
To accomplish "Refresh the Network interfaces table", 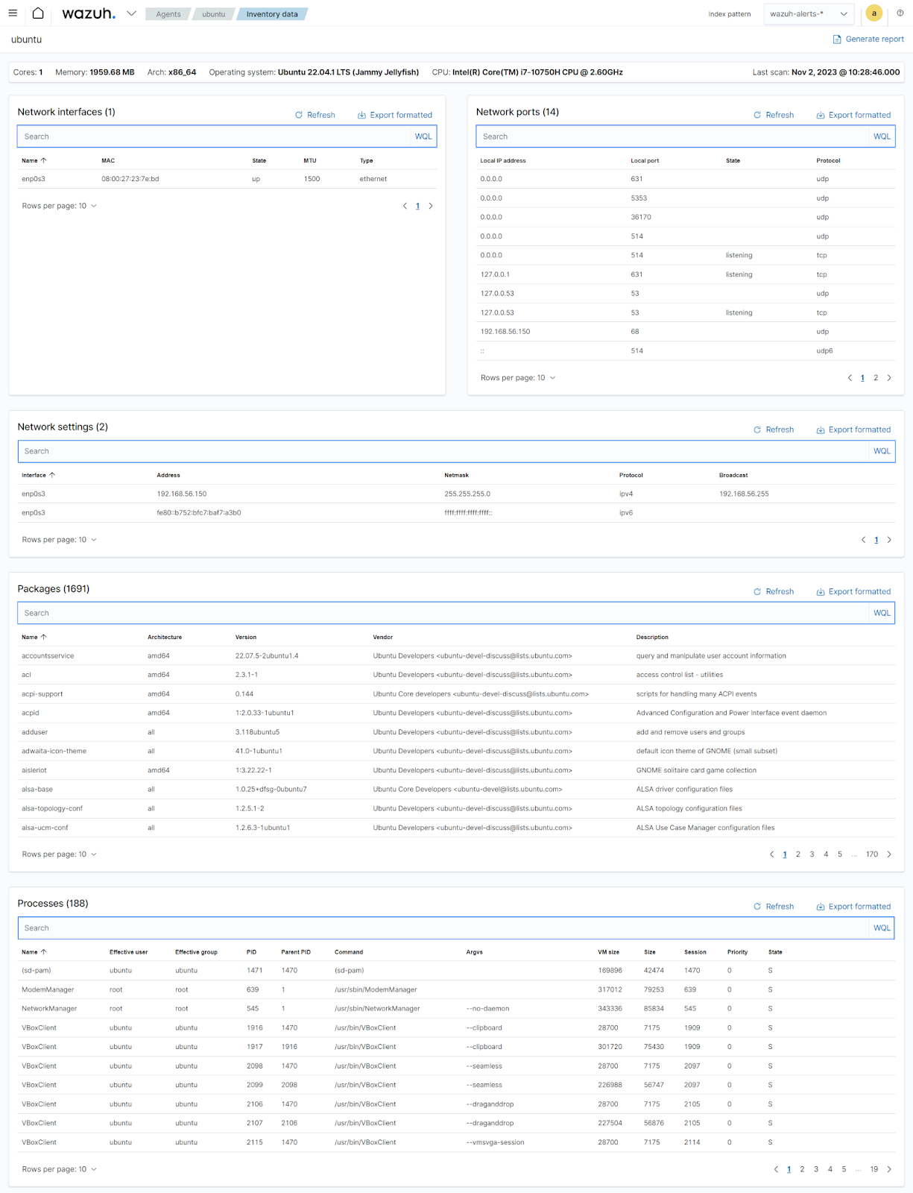I will [x=315, y=115].
